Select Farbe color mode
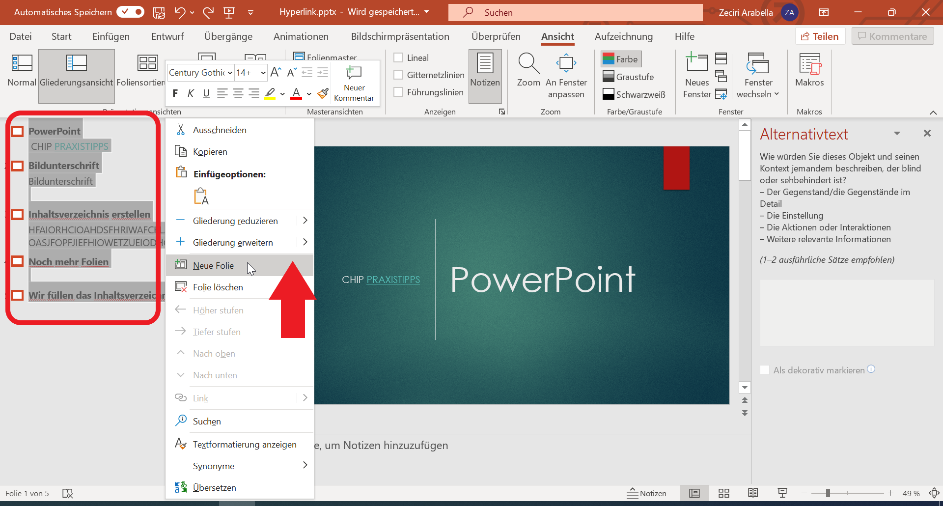 621,59
